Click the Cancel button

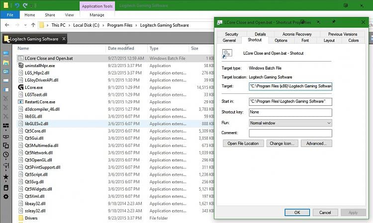click(x=325, y=212)
